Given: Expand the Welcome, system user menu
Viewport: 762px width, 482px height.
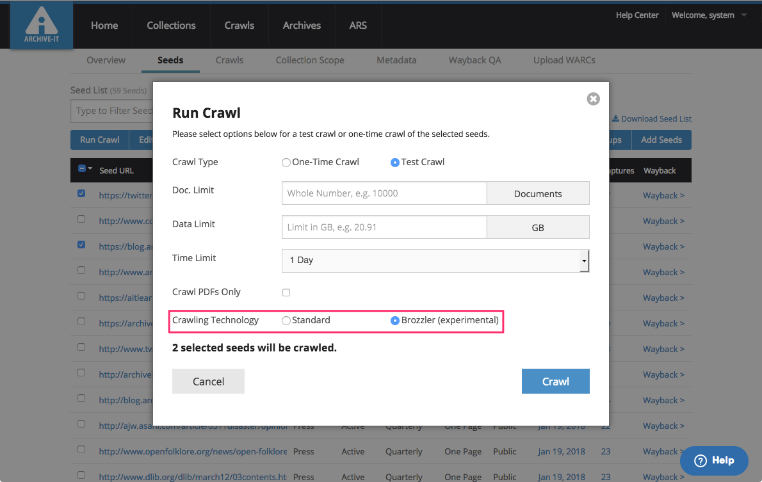Looking at the screenshot, I should pos(709,15).
